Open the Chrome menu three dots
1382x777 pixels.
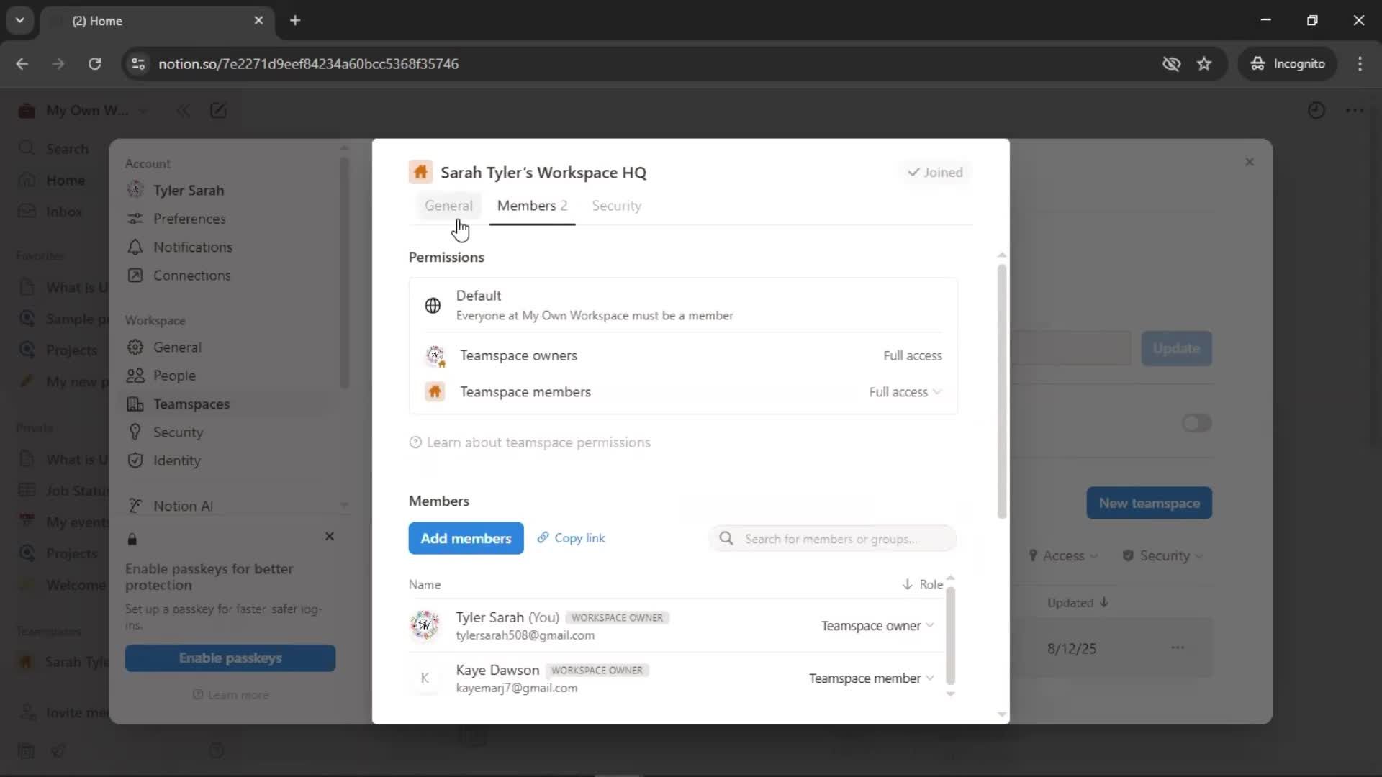click(1360, 63)
